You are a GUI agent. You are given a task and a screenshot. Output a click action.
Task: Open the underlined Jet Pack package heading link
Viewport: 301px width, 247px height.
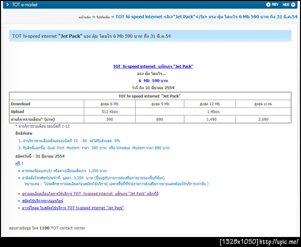[153, 67]
